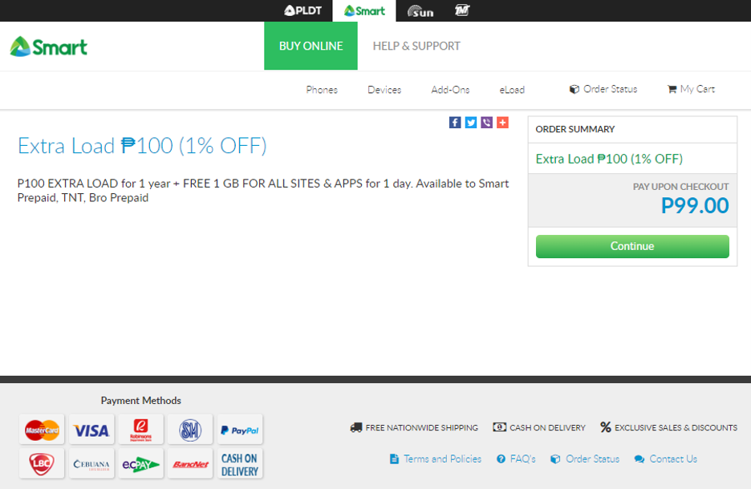The height and width of the screenshot is (489, 751).
Task: Click the Extra Load ₱100 page heading
Action: [142, 145]
